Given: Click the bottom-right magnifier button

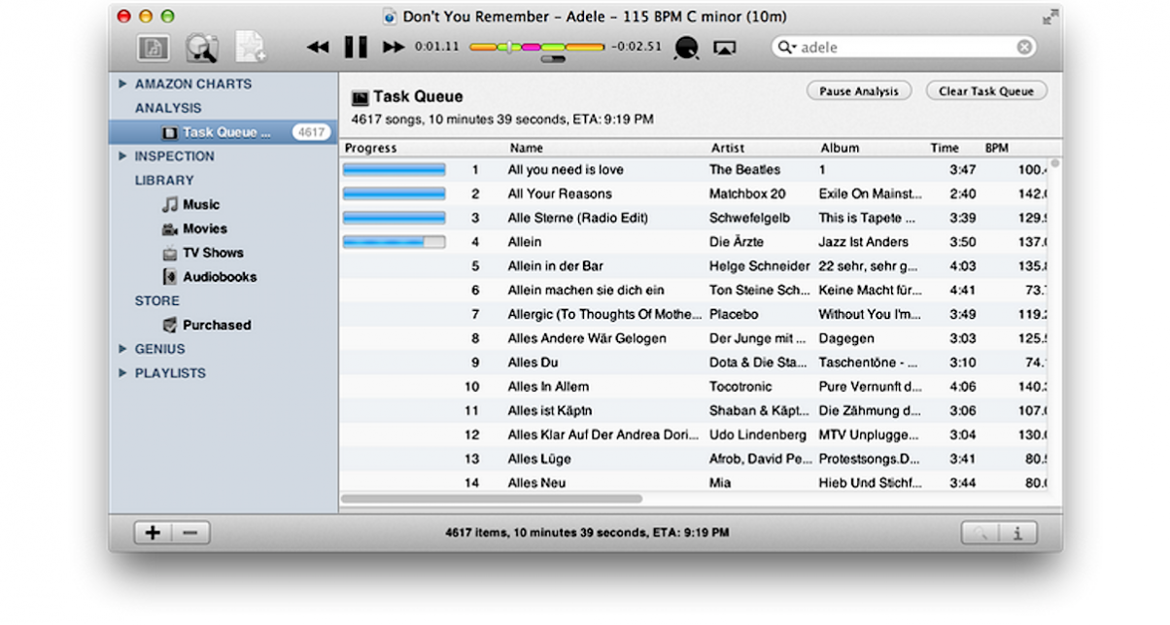Looking at the screenshot, I should (x=981, y=533).
